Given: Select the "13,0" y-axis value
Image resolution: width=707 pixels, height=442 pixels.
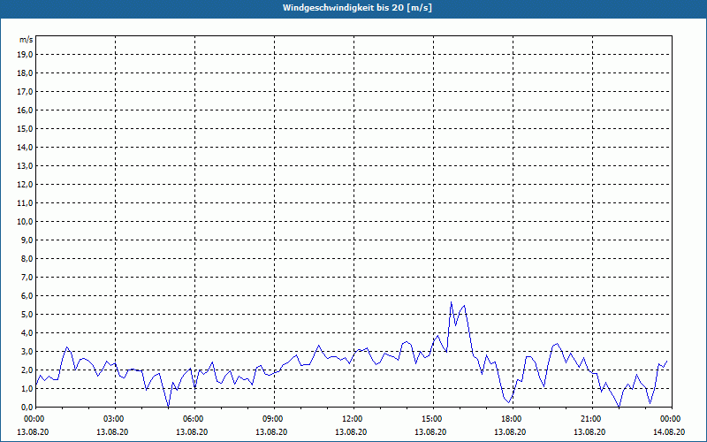Looking at the screenshot, I should (x=25, y=165).
